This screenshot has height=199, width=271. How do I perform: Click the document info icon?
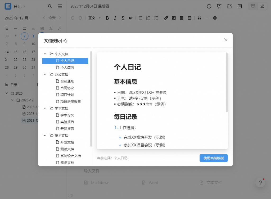209,6
